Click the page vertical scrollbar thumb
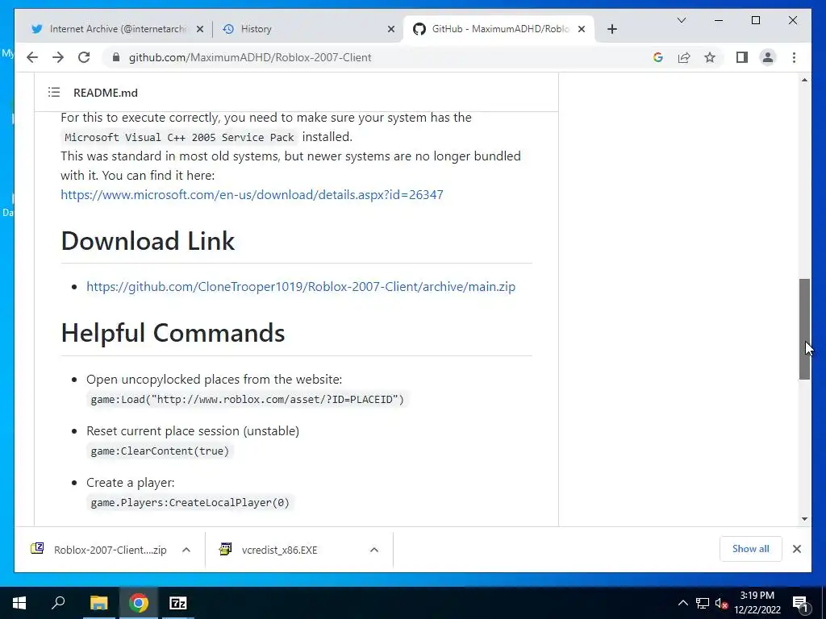The height and width of the screenshot is (619, 826). (x=804, y=329)
